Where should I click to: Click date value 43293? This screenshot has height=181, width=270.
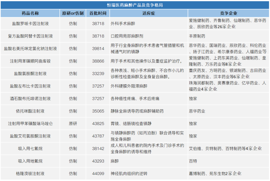click(98, 161)
